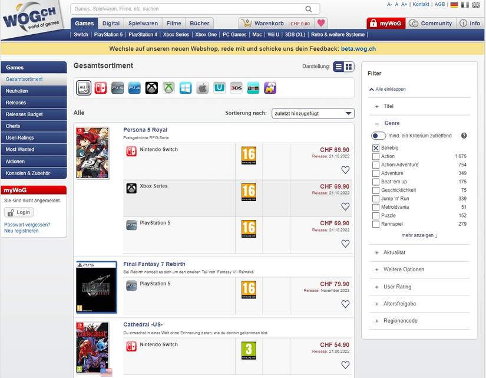The image size is (486, 378).
Task: Click 'mehr anzeigen' under genres
Action: tap(419, 235)
